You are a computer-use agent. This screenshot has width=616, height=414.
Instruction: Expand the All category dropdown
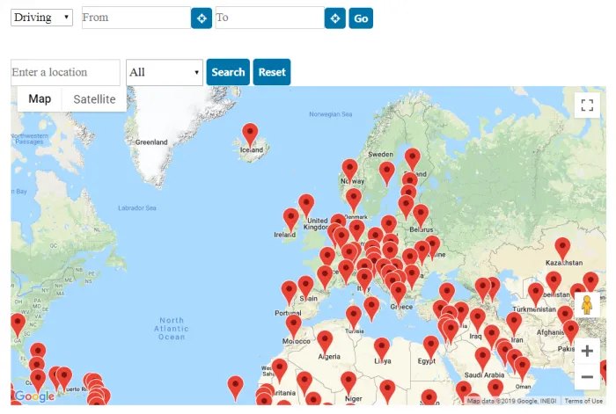(x=165, y=72)
